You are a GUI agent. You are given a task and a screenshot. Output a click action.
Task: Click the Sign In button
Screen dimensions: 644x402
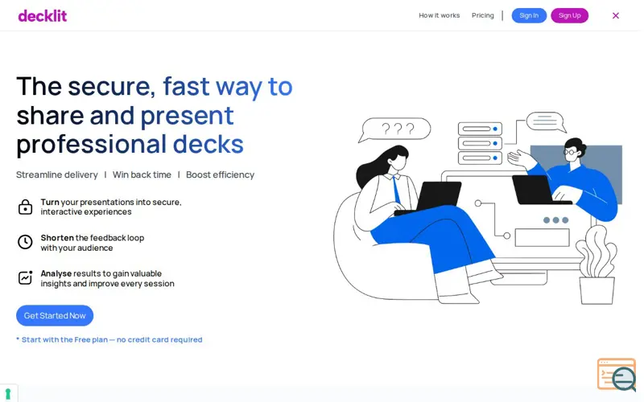pyautogui.click(x=529, y=15)
